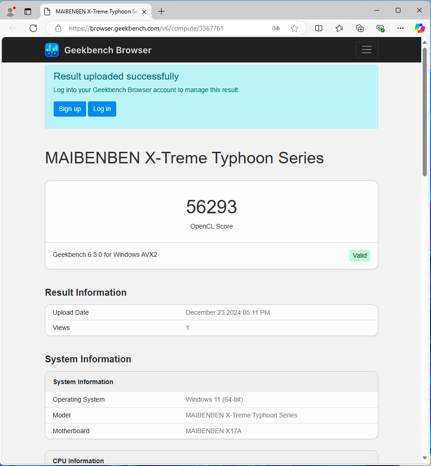Click the Geekbench logo icon
The image size is (431, 466).
pyautogui.click(x=52, y=50)
